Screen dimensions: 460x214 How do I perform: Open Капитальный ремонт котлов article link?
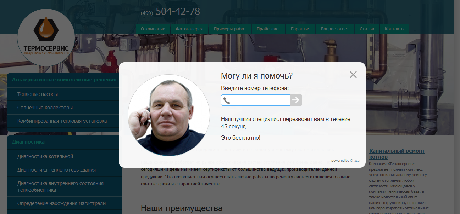pyautogui.click(x=397, y=154)
